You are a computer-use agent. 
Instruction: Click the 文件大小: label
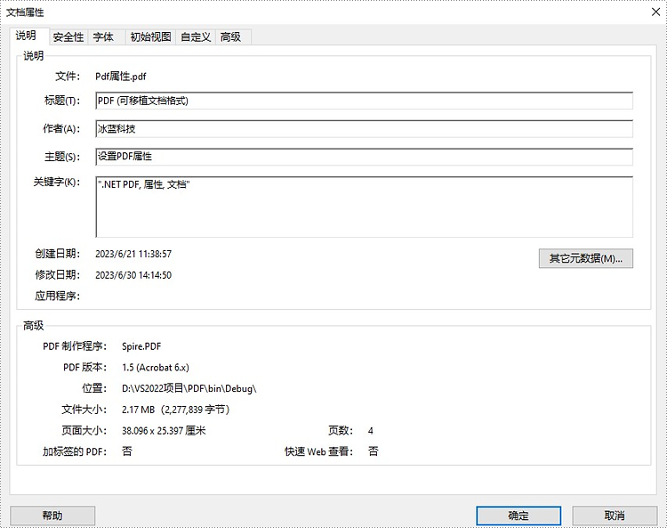pos(84,410)
